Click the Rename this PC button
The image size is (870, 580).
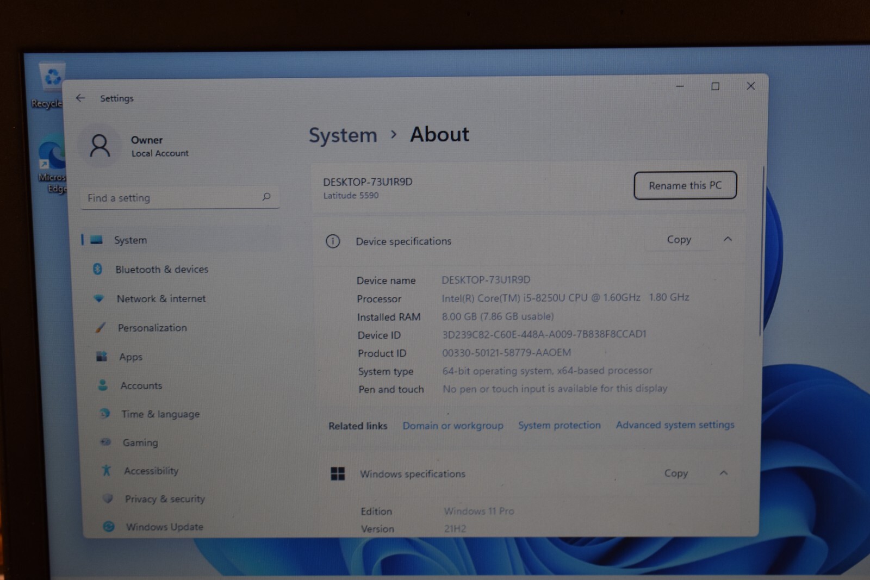tap(685, 185)
